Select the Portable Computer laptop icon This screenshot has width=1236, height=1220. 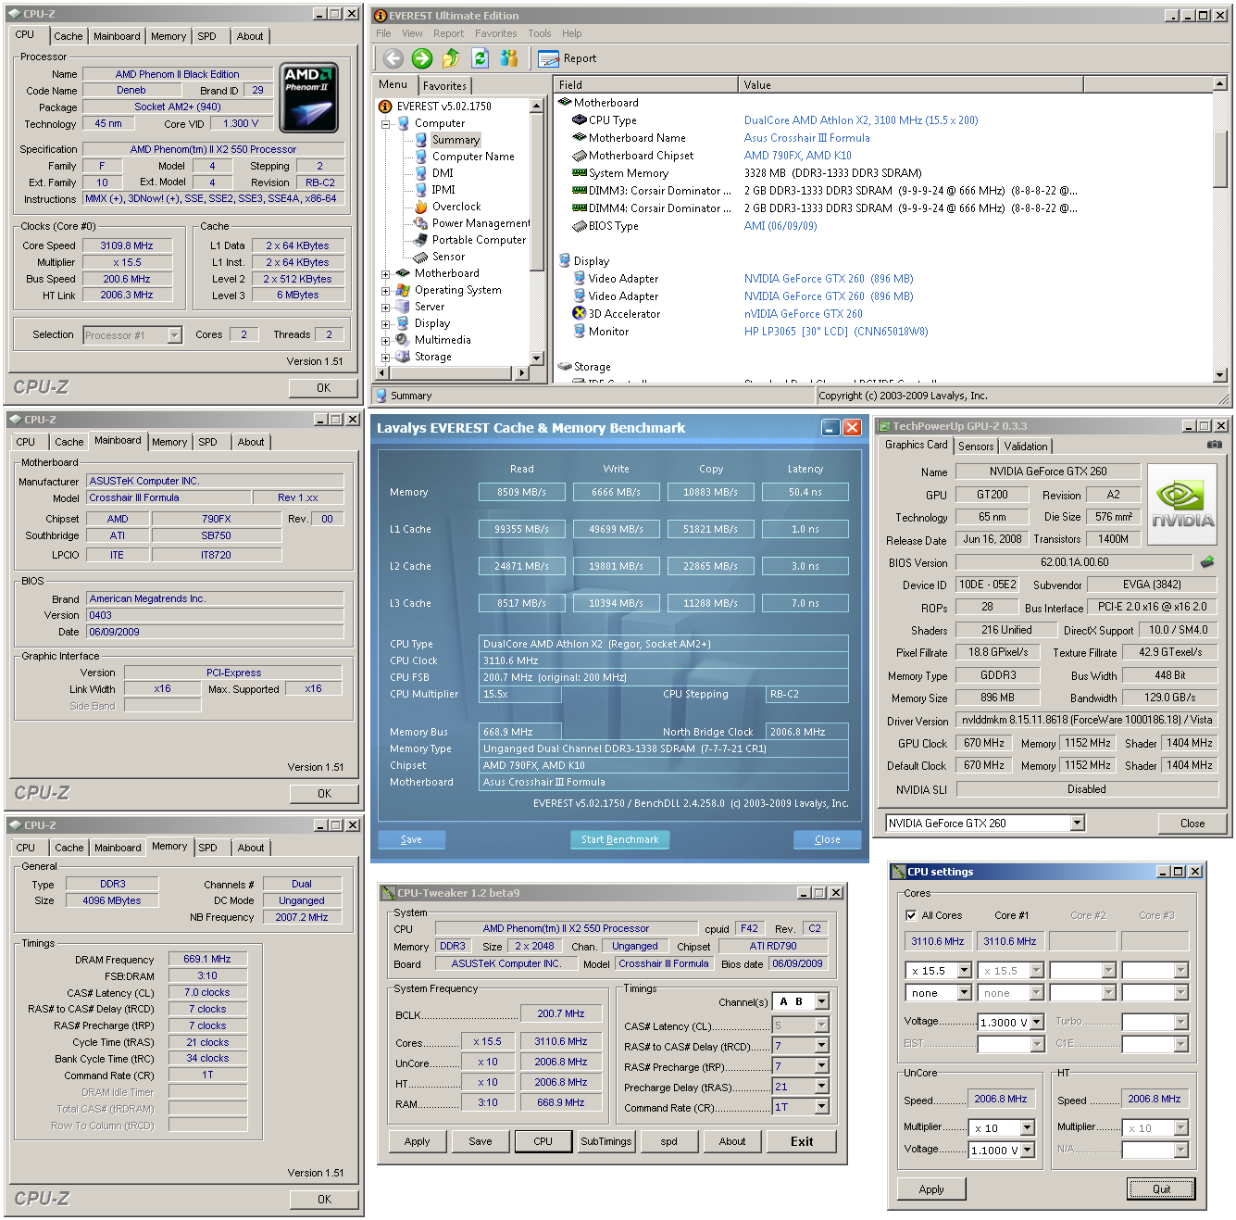421,240
